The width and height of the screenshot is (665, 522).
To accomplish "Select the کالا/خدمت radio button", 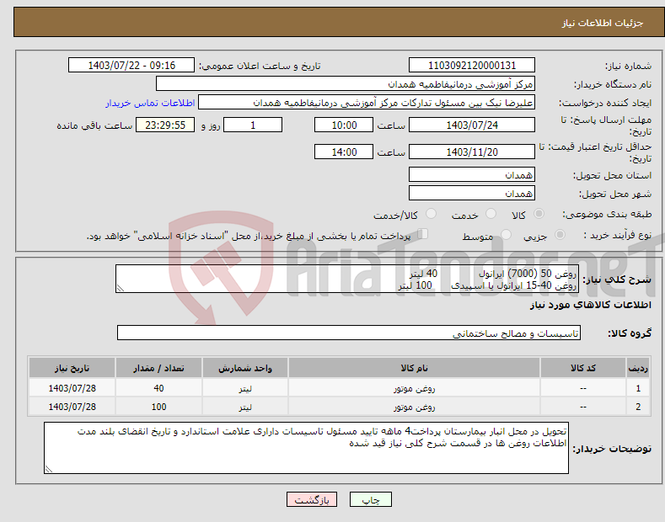I will pos(431,214).
